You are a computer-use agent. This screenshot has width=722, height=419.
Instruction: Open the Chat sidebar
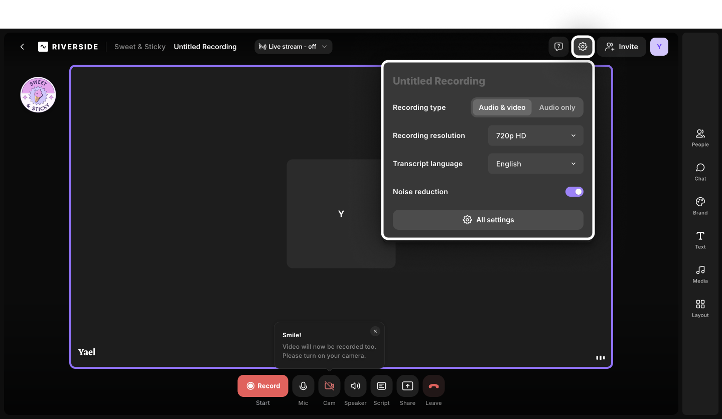700,172
